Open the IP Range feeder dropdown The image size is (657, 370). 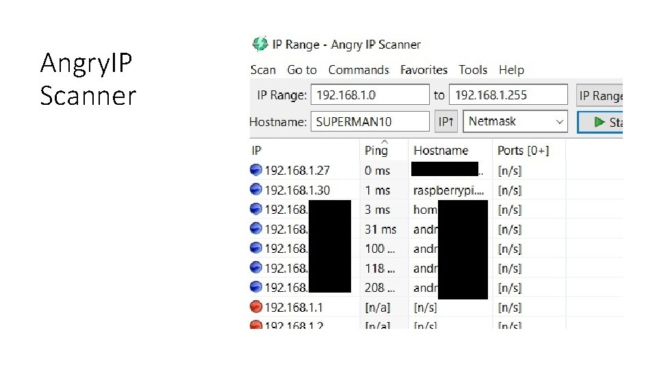(x=600, y=96)
